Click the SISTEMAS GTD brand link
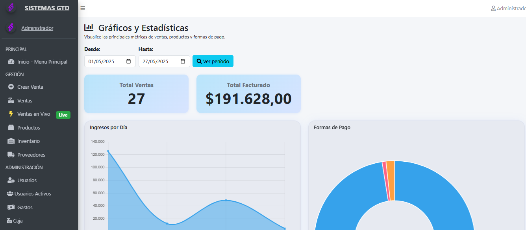Image resolution: width=526 pixels, height=230 pixels. [x=47, y=8]
